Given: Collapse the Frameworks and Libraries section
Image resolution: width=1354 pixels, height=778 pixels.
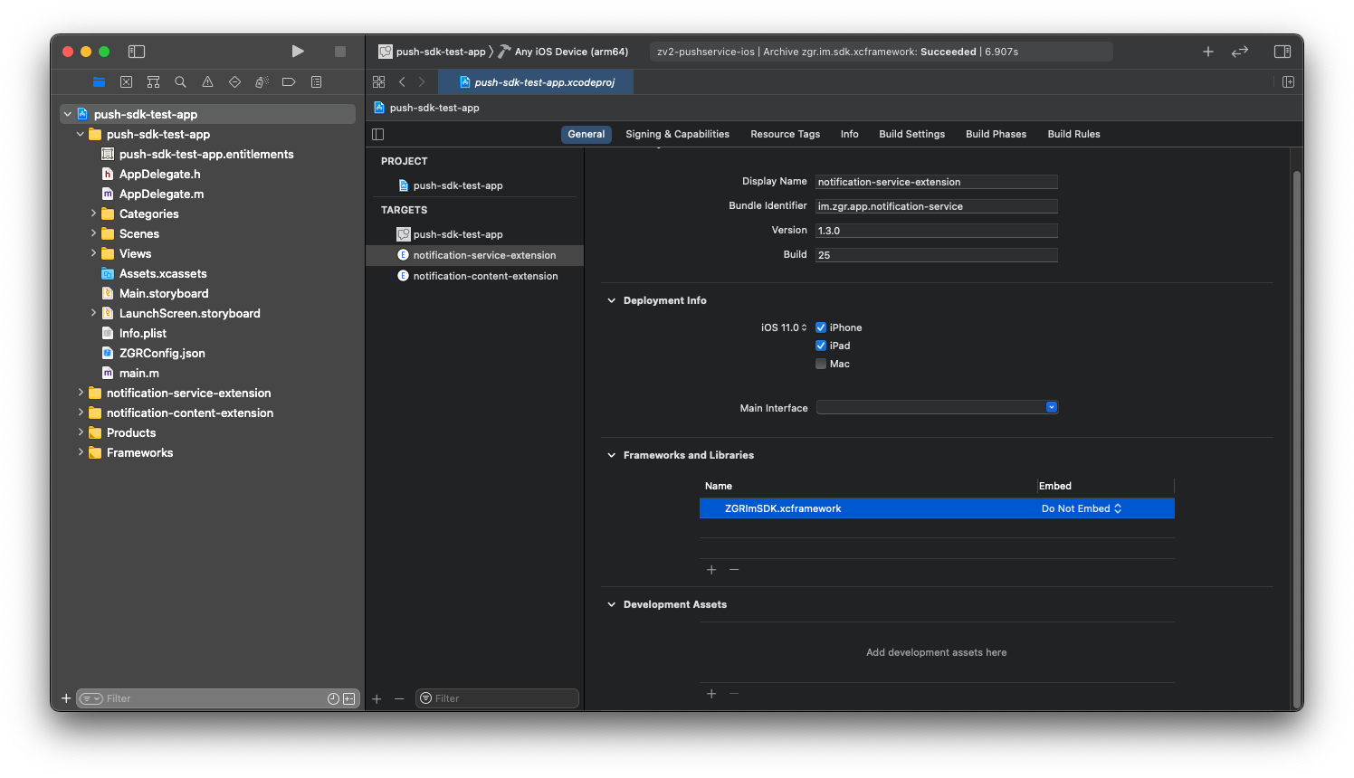Looking at the screenshot, I should (612, 455).
